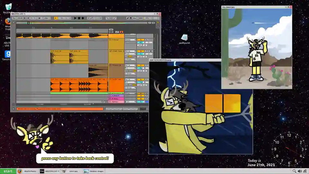Arm the 3 GHT Kick track for recording
This screenshot has width=309, height=174.
pos(151,51)
